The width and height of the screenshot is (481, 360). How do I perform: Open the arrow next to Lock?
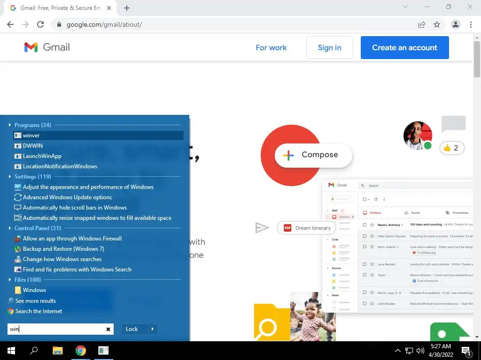[153, 329]
